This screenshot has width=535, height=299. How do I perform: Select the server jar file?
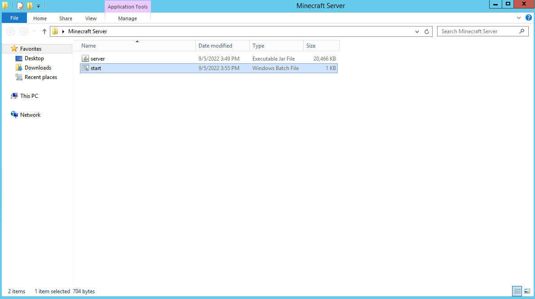point(209,59)
